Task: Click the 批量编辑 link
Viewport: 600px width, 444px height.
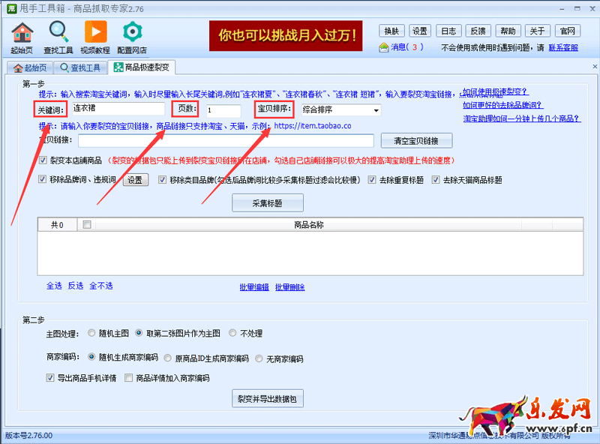Action: click(x=253, y=287)
